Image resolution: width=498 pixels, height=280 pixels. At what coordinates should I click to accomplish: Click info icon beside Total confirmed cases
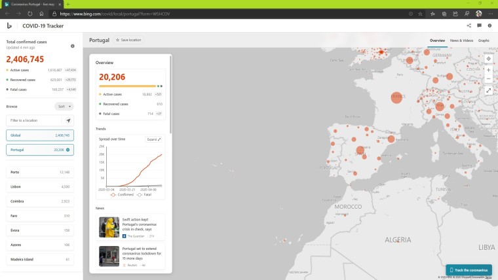(73, 46)
